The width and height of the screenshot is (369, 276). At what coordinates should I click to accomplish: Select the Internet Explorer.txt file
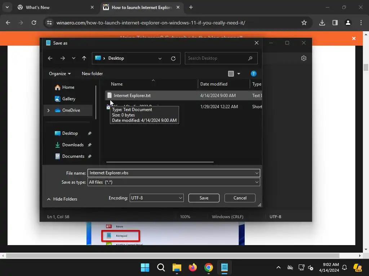point(183,96)
